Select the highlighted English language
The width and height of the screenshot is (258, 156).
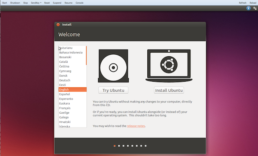point(72,89)
